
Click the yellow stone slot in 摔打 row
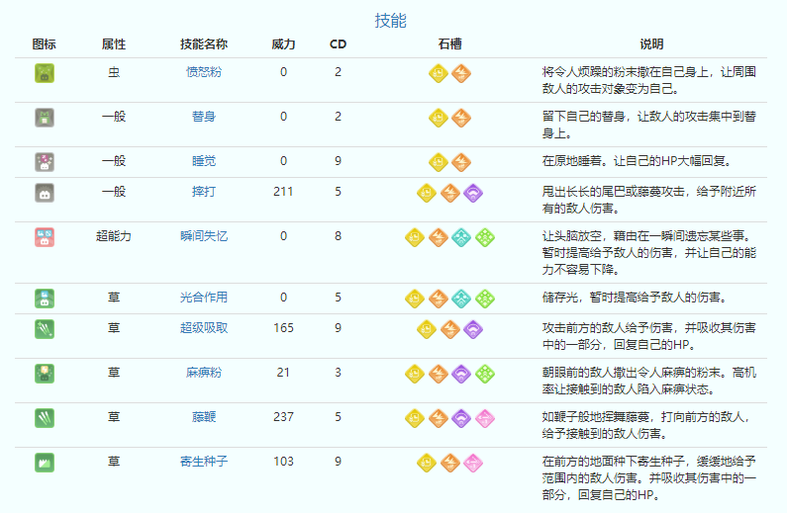coord(427,193)
